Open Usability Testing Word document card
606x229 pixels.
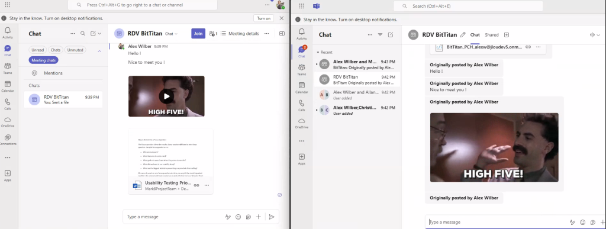coord(170,162)
